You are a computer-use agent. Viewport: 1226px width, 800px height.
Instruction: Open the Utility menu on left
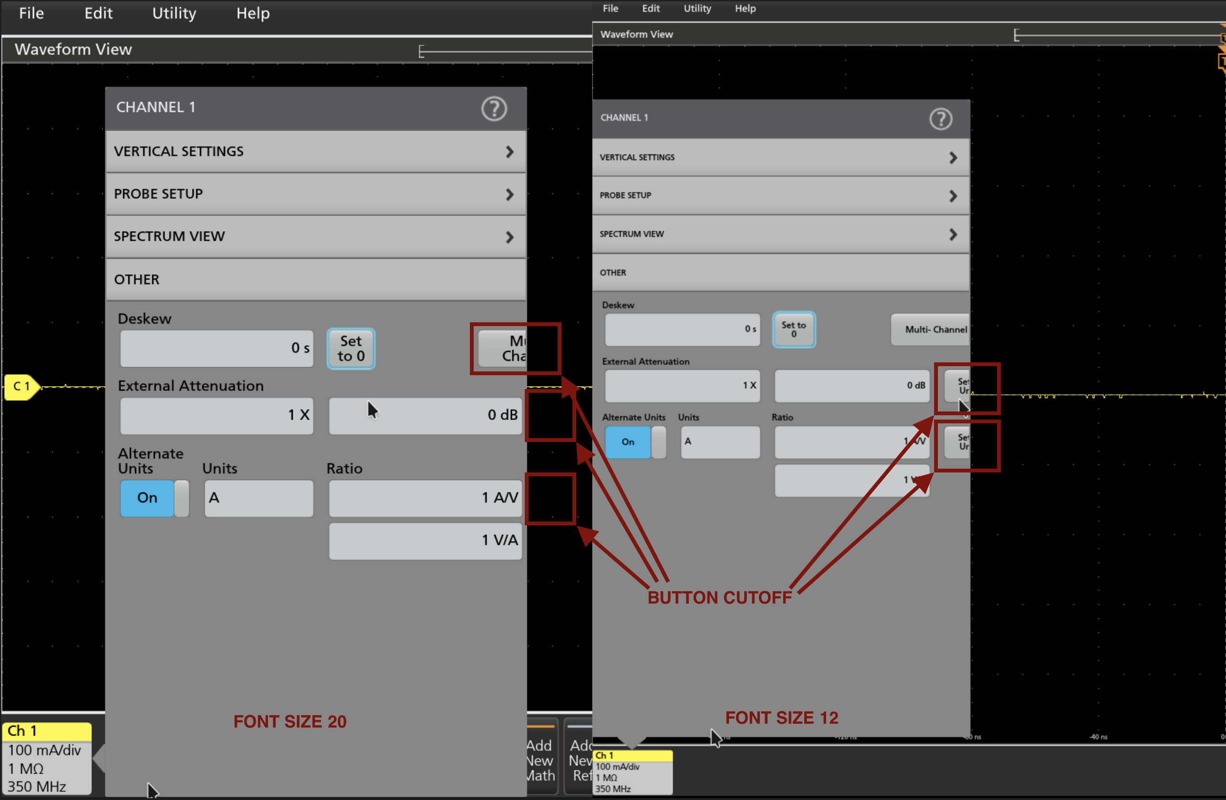174,13
